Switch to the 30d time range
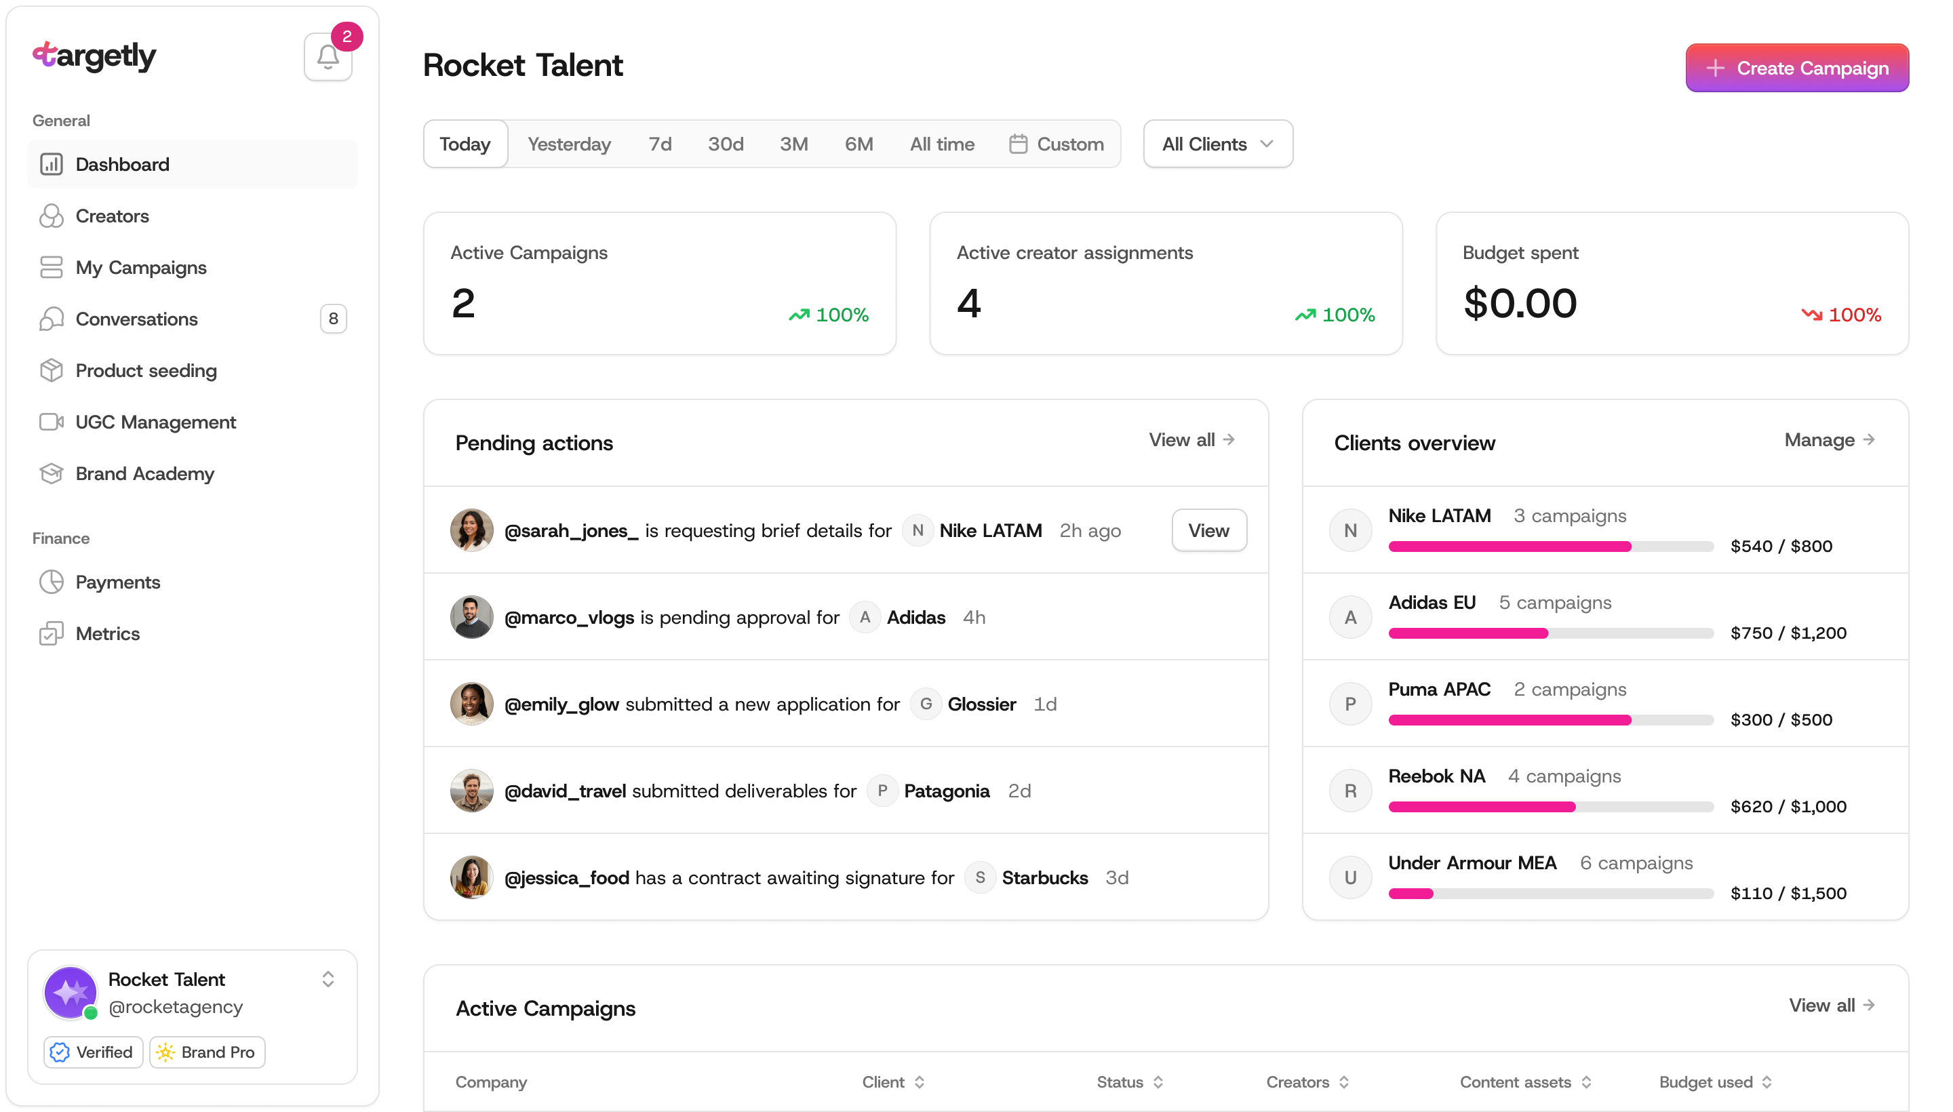 coord(726,144)
